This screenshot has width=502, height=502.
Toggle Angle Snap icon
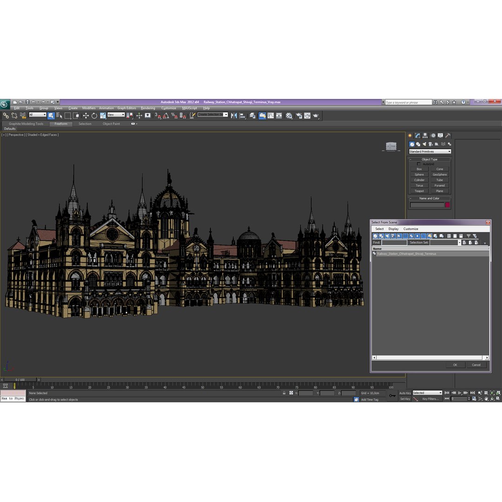coord(166,116)
